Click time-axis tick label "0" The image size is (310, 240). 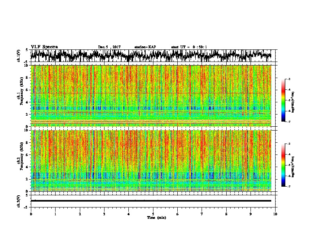click(31, 214)
